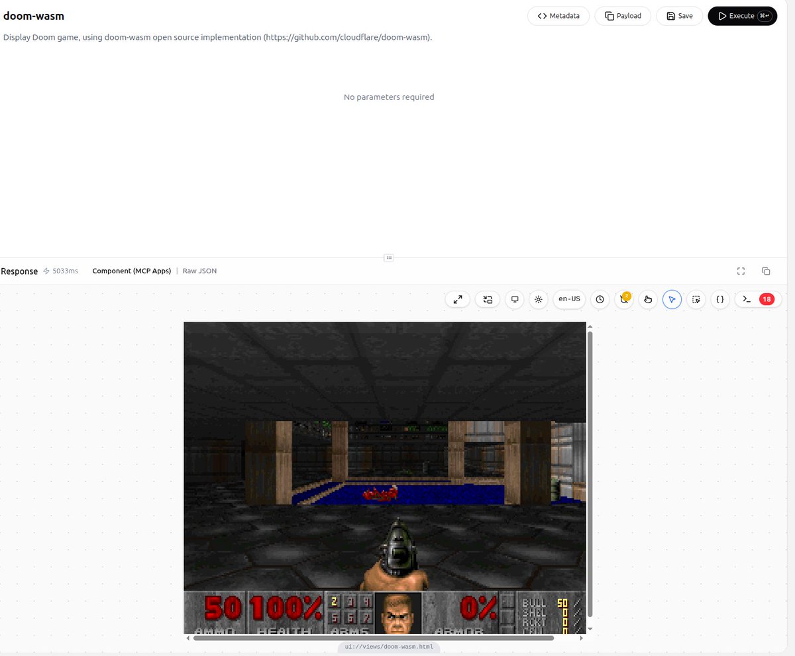Open the en-US locale selector
The width and height of the screenshot is (795, 656).
[x=569, y=299]
